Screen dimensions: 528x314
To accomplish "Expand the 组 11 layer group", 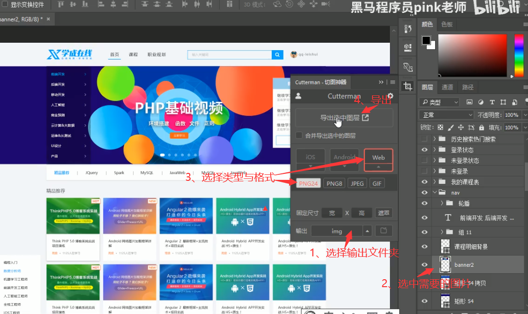I will [x=442, y=232].
